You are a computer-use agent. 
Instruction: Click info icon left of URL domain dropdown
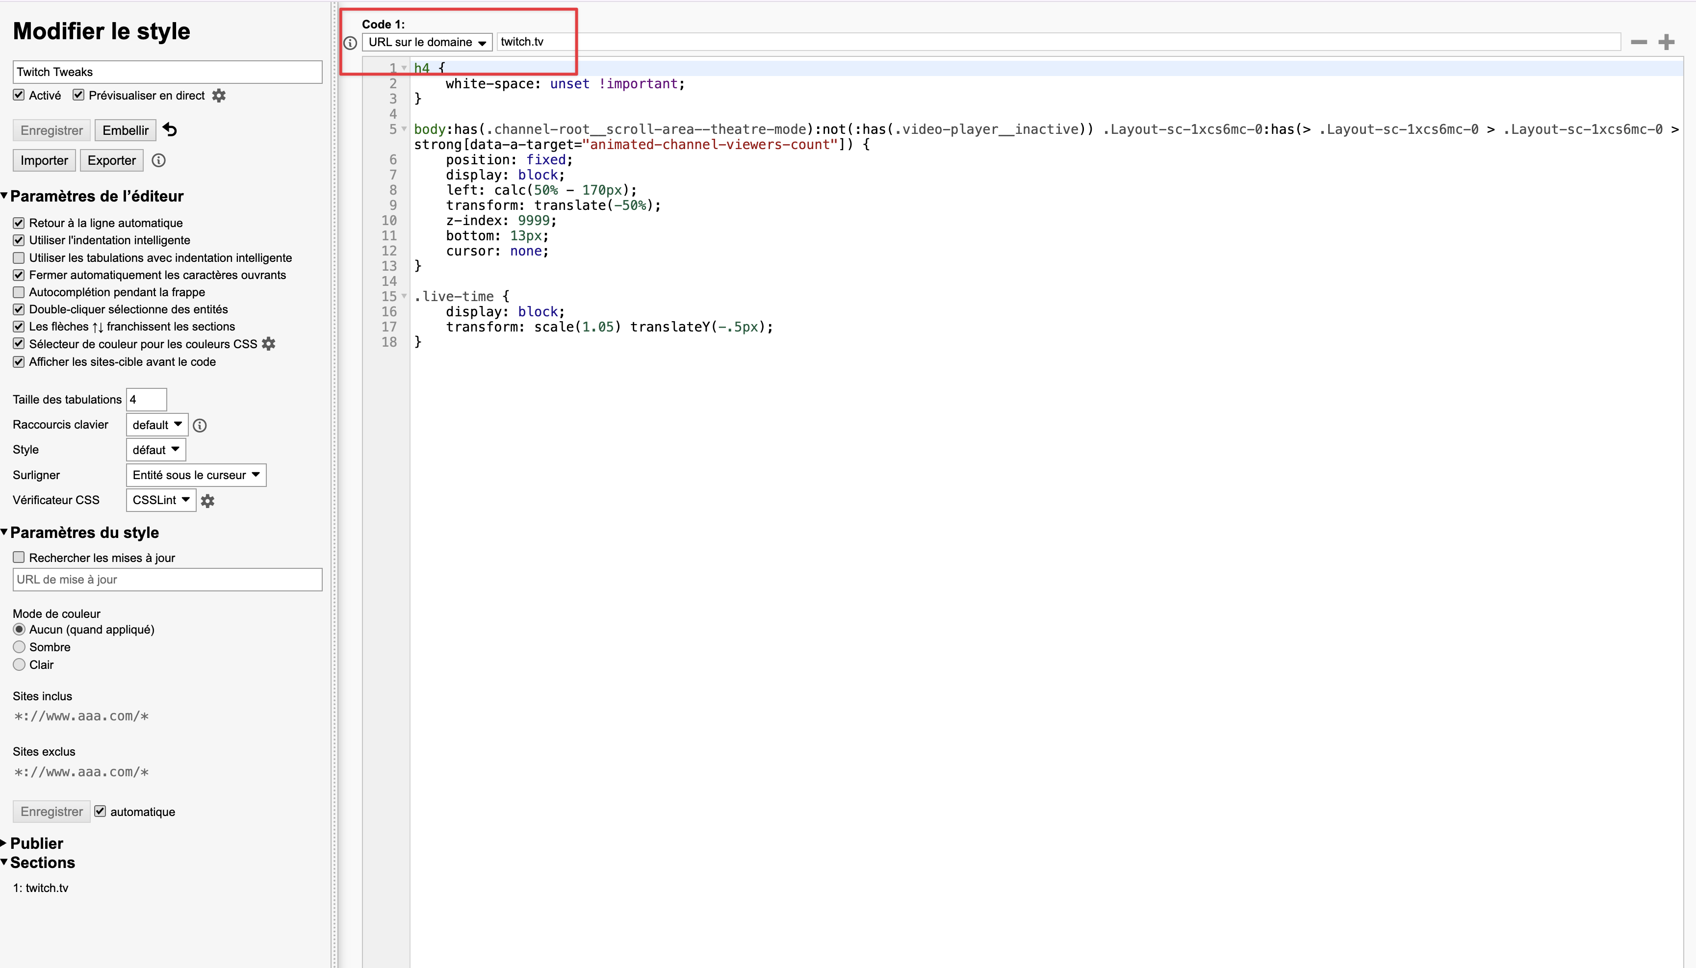(x=350, y=43)
